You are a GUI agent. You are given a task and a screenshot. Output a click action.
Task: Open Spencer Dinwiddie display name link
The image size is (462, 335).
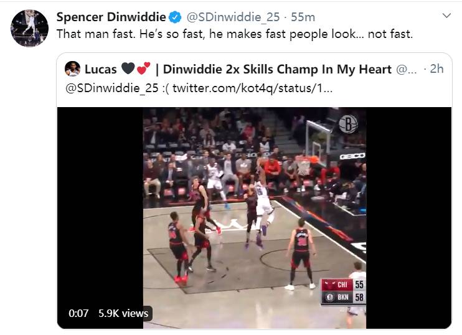click(x=111, y=17)
